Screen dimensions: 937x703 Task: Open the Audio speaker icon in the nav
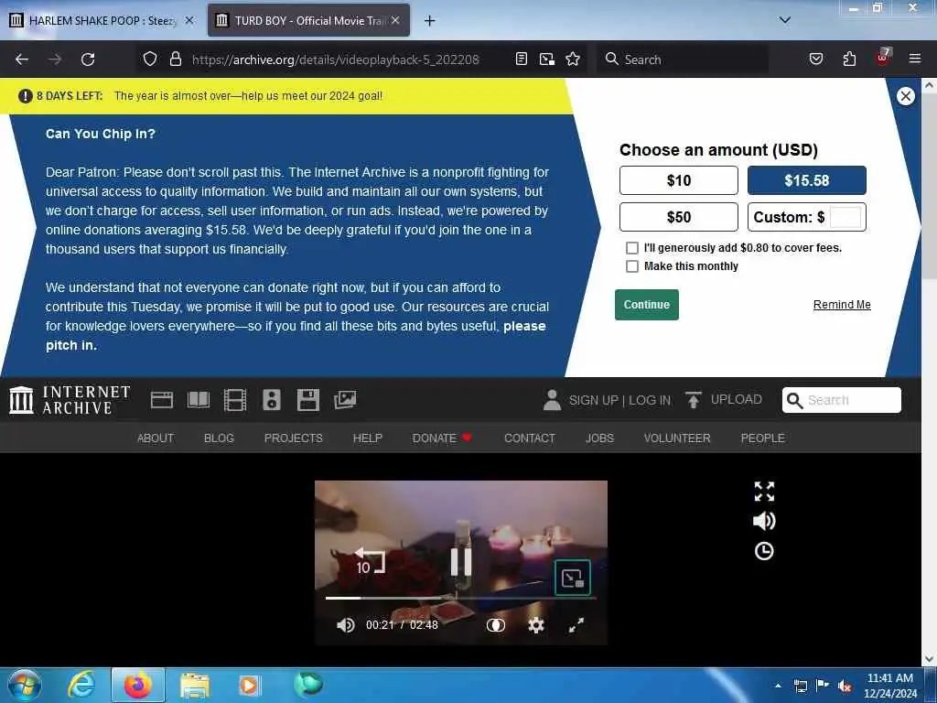click(271, 400)
